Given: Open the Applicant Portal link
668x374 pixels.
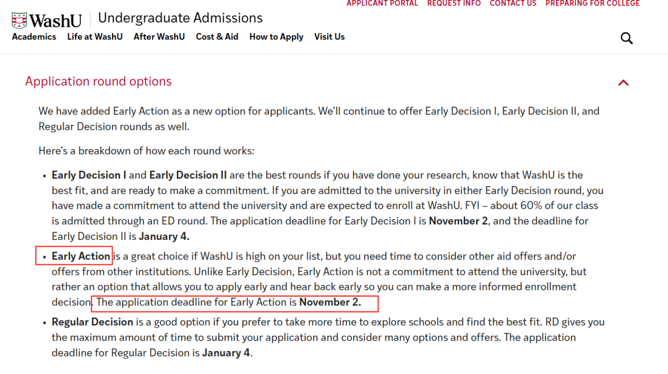Looking at the screenshot, I should click(382, 4).
